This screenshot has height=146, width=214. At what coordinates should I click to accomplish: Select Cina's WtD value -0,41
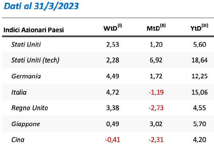tap(113, 140)
